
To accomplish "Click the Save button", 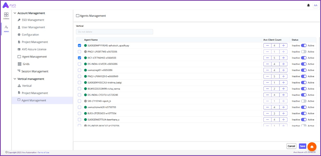I will point(302,146).
